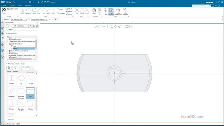Image resolution: width=224 pixels, height=126 pixels.
Task: Click the Finish sketch flag icon
Action: coord(4,10)
